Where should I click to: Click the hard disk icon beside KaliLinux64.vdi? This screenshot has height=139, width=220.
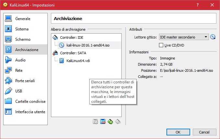pyautogui.click(x=61, y=61)
